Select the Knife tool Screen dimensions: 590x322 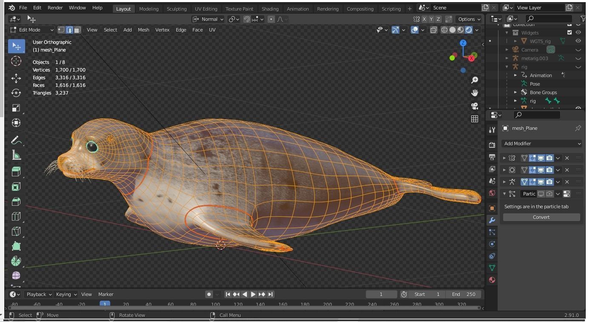tap(16, 231)
